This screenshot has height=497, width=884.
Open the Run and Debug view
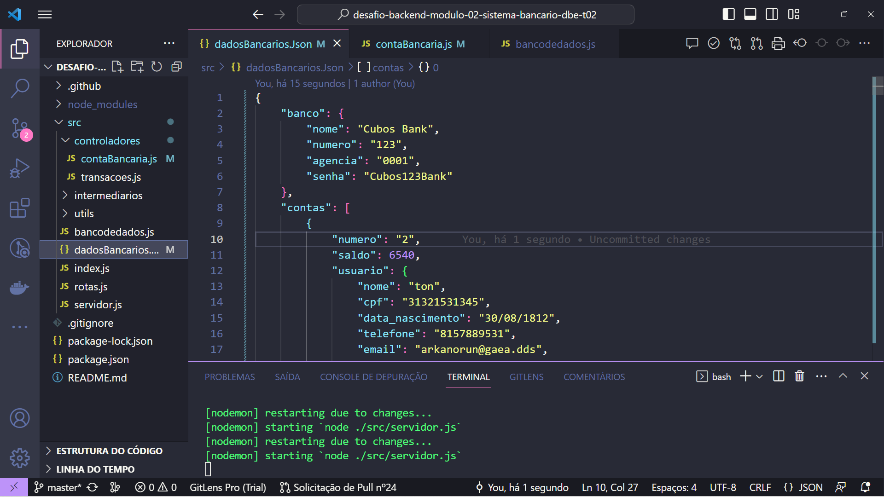(x=20, y=168)
